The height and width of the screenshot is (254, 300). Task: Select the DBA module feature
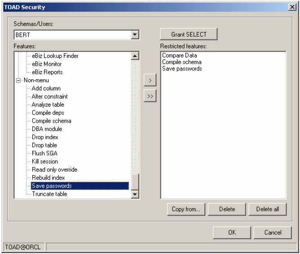[47, 129]
